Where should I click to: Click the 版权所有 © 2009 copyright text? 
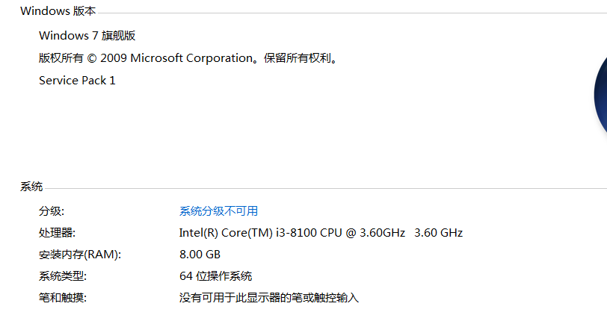[83, 58]
